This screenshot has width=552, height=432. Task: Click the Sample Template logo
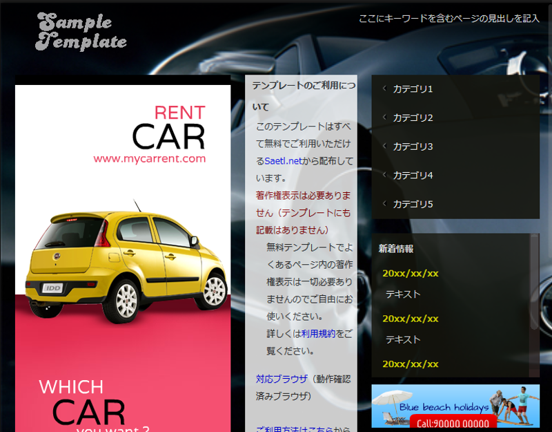[82, 32]
